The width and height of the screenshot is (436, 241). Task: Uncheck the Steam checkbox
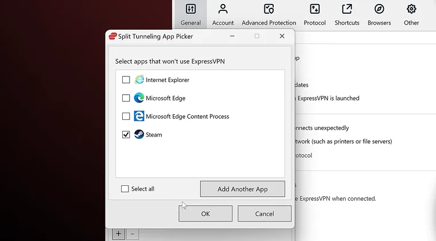click(x=126, y=134)
